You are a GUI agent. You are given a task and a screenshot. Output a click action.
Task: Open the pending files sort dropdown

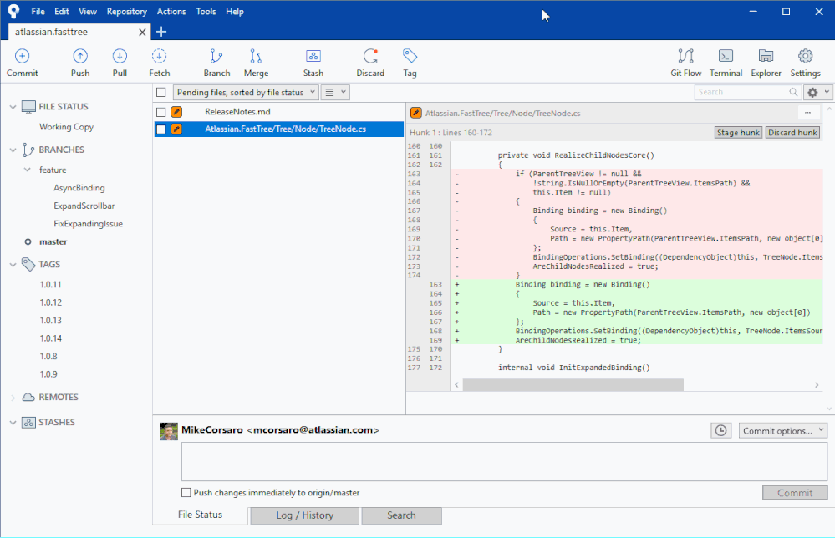246,93
